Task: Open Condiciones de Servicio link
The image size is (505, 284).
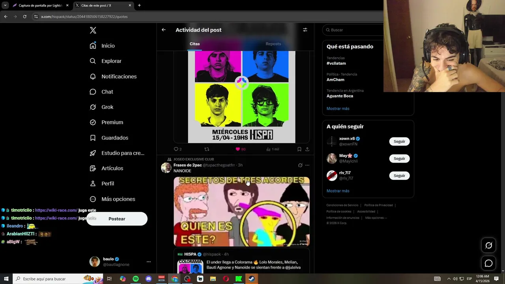Action: point(342,205)
